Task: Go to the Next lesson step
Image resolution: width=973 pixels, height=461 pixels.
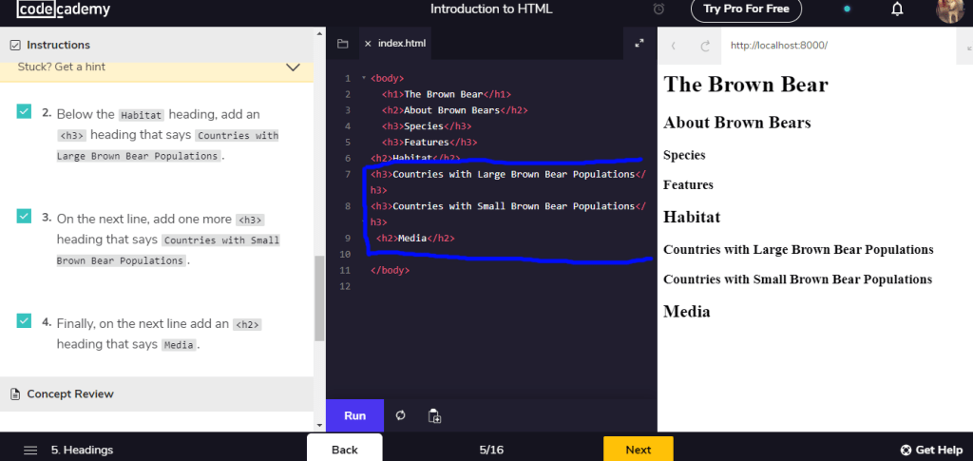Action: [638, 449]
